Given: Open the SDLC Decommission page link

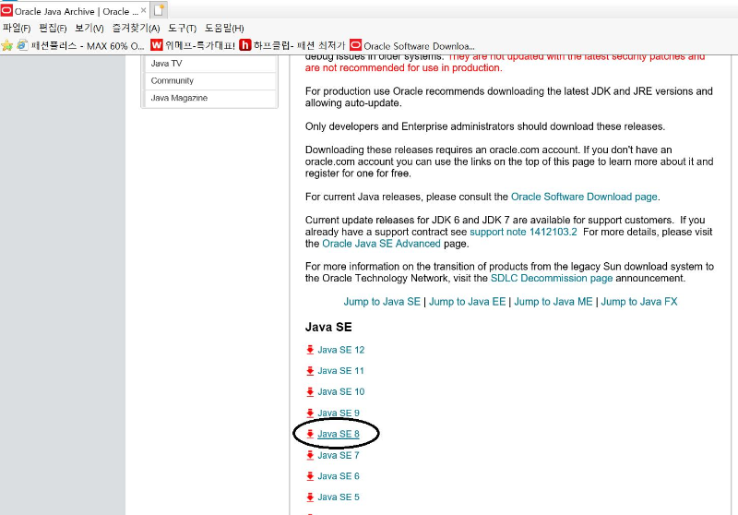Looking at the screenshot, I should (x=552, y=278).
